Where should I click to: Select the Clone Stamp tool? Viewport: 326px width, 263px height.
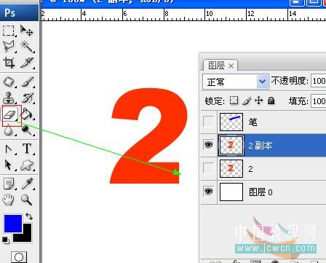pos(9,98)
